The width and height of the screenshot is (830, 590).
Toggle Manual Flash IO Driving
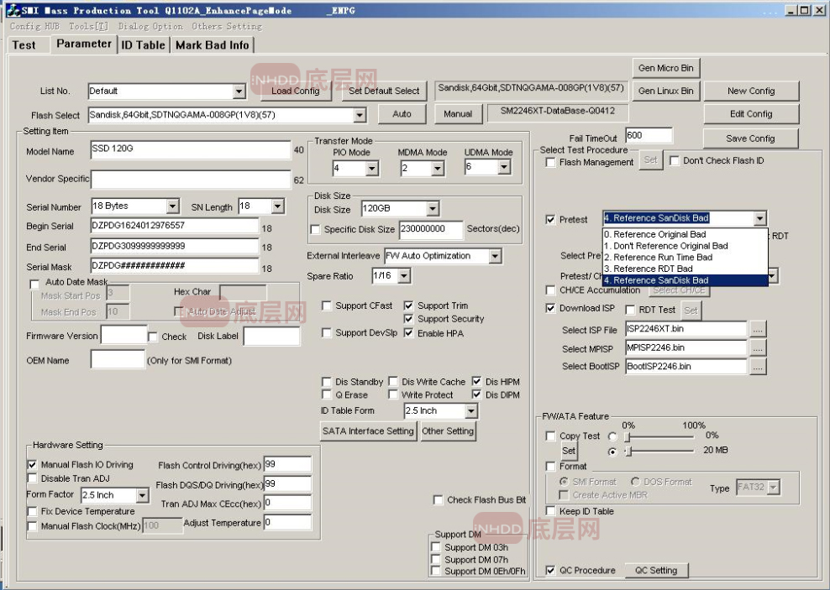(32, 465)
